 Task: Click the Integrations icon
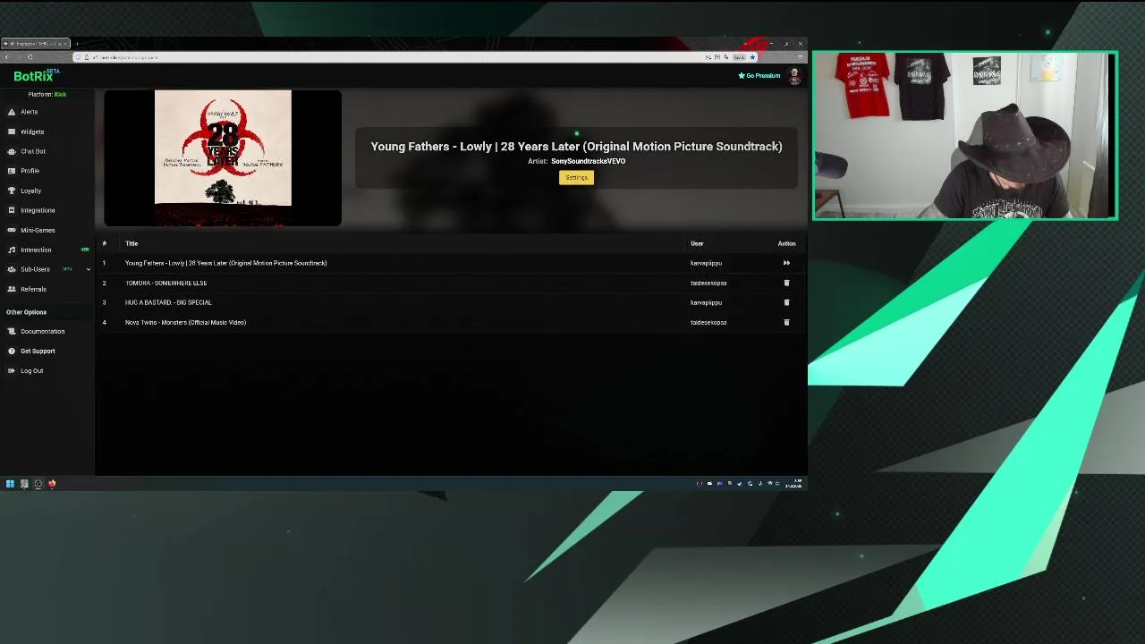(11, 210)
